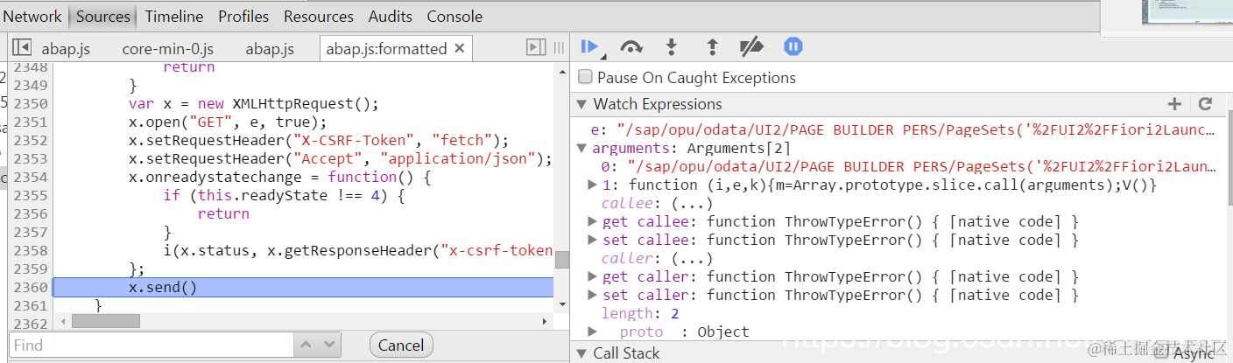Click the editor horizontal scrollbar thumb
Screen dimensions: 1233x363
coord(105,321)
